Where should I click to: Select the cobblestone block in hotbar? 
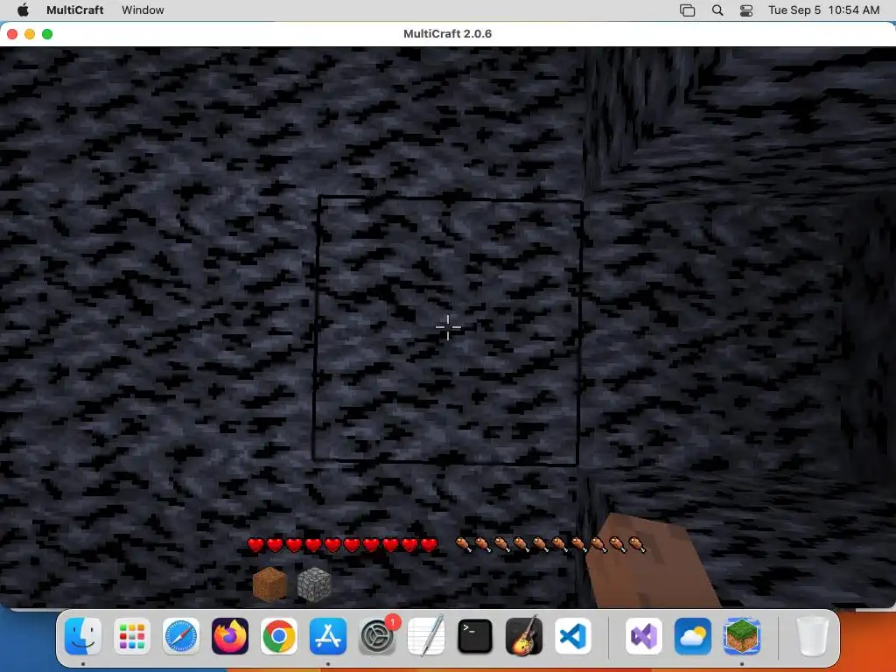314,584
